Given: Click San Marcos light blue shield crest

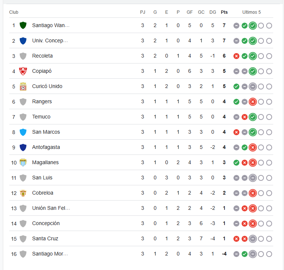Looking at the screenshot, I should coord(23,132).
